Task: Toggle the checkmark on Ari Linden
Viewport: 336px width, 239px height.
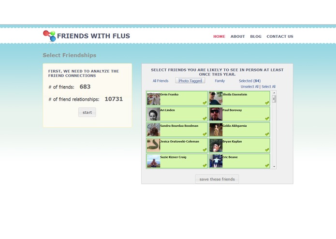Action: (x=205, y=119)
